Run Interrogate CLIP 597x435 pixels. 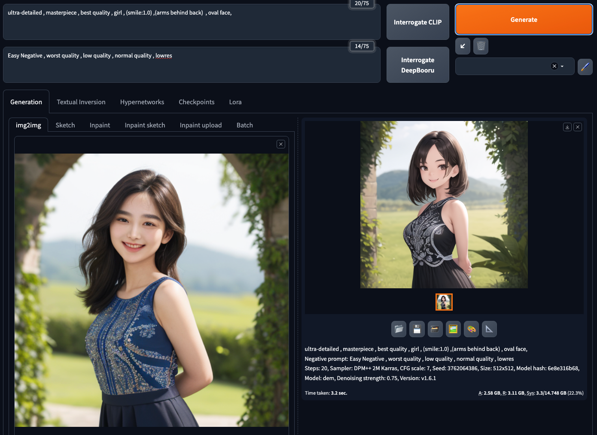[417, 22]
